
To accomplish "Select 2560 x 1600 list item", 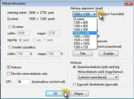I will click(85, 44).
